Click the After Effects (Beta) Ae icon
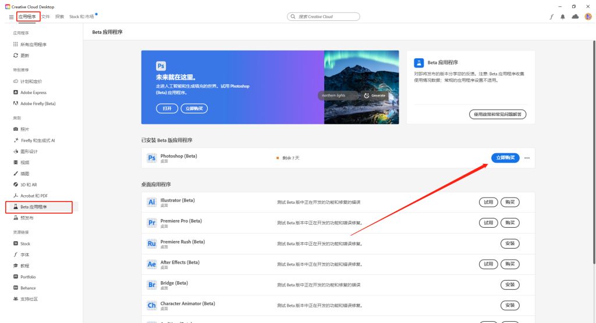Image resolution: width=596 pixels, height=323 pixels. click(x=152, y=264)
